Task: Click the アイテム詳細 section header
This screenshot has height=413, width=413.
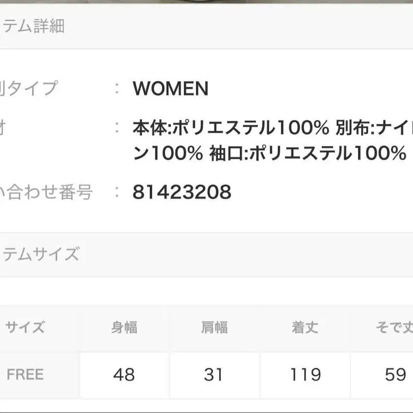Action: point(33,26)
